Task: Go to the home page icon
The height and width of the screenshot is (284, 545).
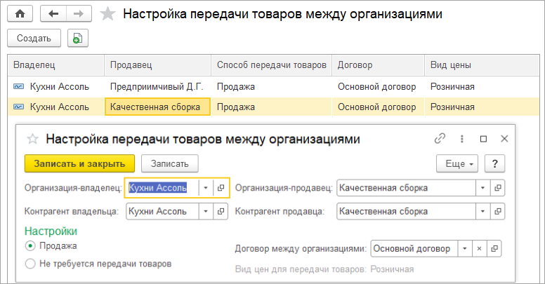Action: click(x=20, y=13)
